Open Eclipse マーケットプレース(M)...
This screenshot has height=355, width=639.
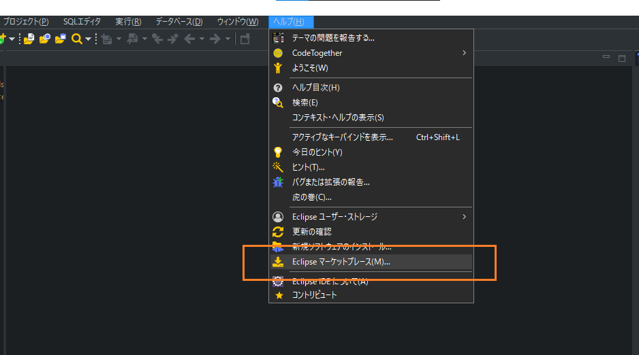[x=371, y=262]
